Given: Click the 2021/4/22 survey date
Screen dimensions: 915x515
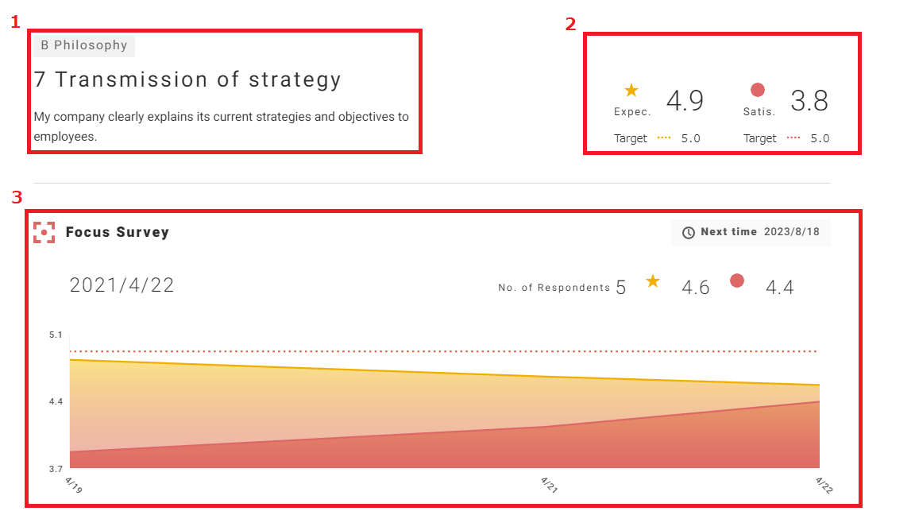Looking at the screenshot, I should pyautogui.click(x=122, y=285).
